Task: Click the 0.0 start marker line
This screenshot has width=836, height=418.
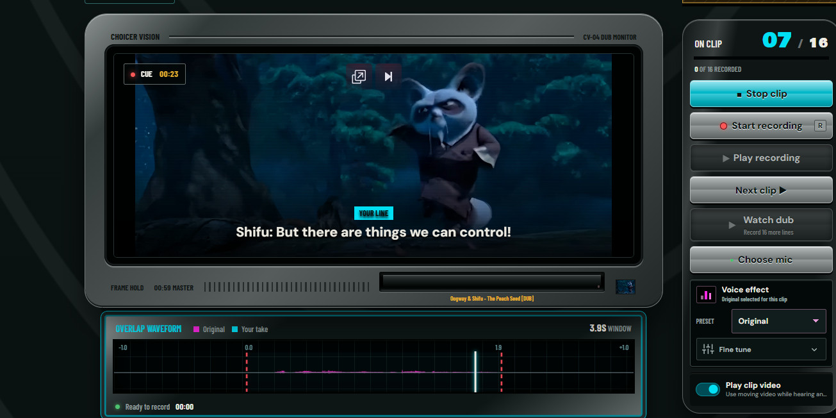Action: (247, 371)
